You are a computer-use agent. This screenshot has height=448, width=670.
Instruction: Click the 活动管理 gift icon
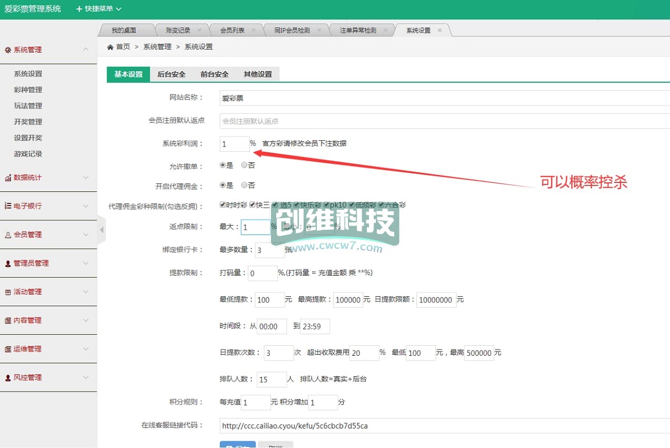pos(8,292)
